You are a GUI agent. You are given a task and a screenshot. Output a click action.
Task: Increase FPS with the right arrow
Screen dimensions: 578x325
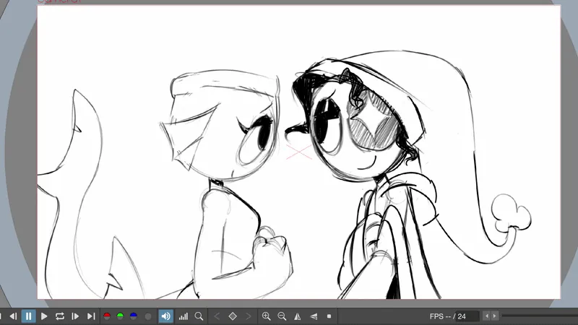[495, 316]
